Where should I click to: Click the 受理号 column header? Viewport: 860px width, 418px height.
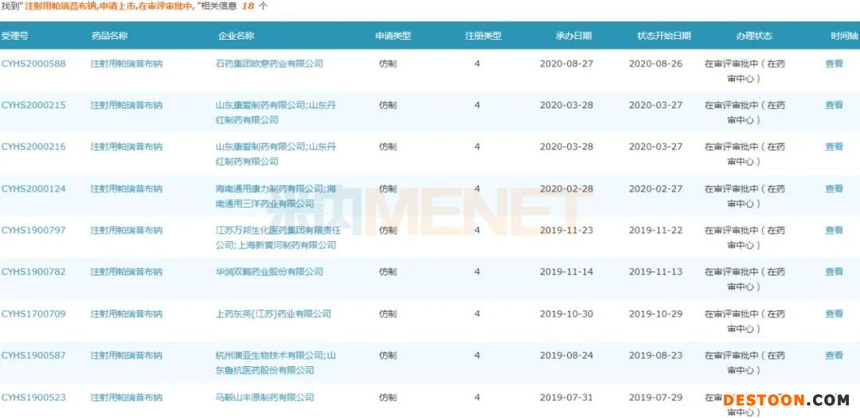15,36
